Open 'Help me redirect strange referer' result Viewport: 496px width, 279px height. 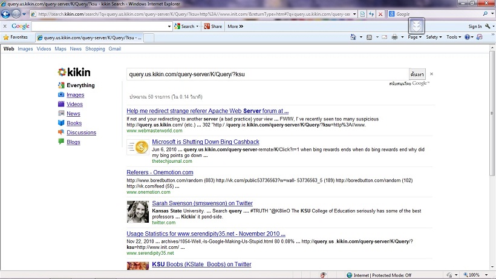click(207, 111)
